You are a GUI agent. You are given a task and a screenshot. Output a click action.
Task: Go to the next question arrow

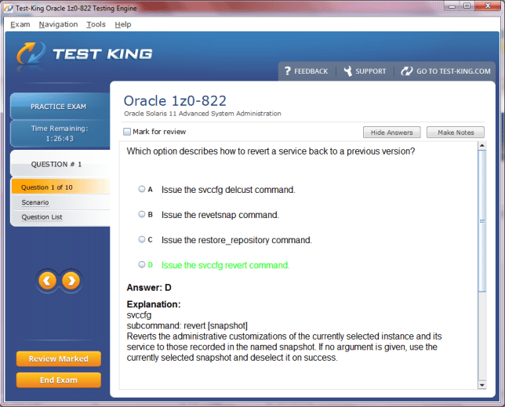point(71,281)
